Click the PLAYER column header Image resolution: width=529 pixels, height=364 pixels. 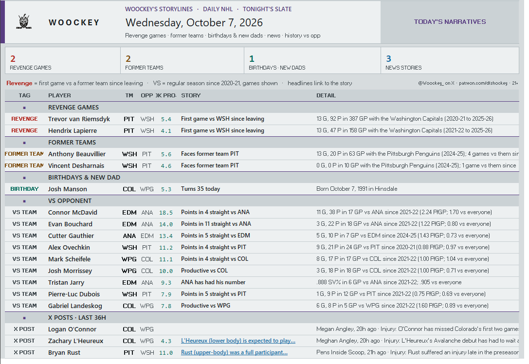tap(59, 95)
